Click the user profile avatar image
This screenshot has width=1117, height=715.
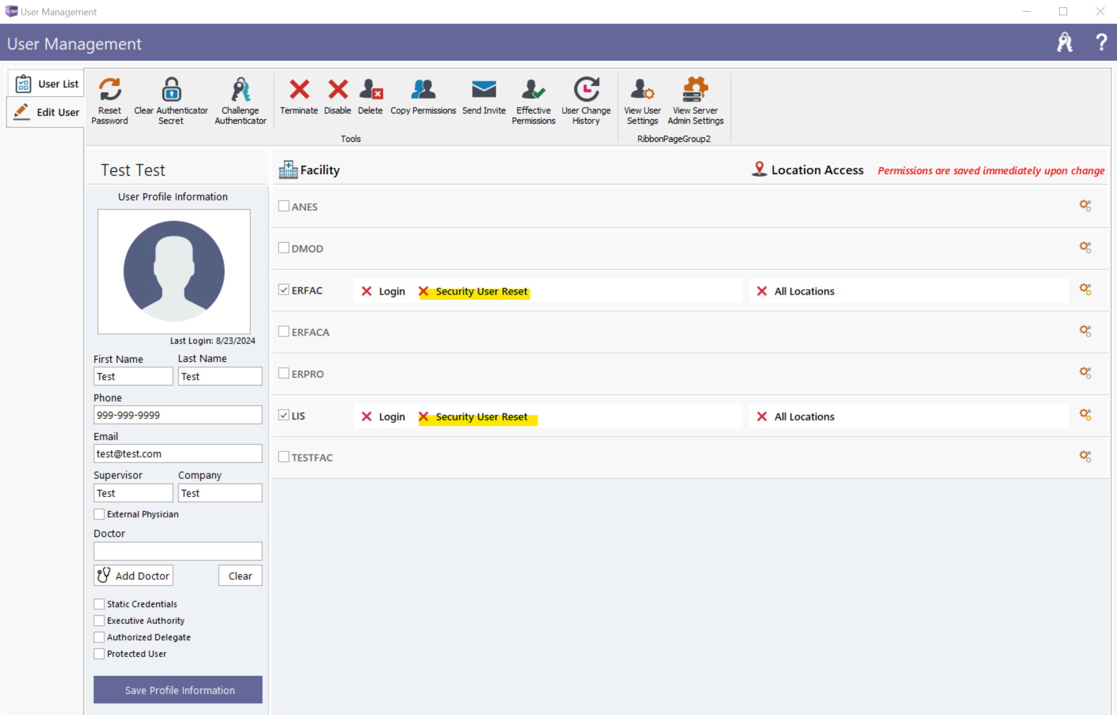[x=174, y=271]
